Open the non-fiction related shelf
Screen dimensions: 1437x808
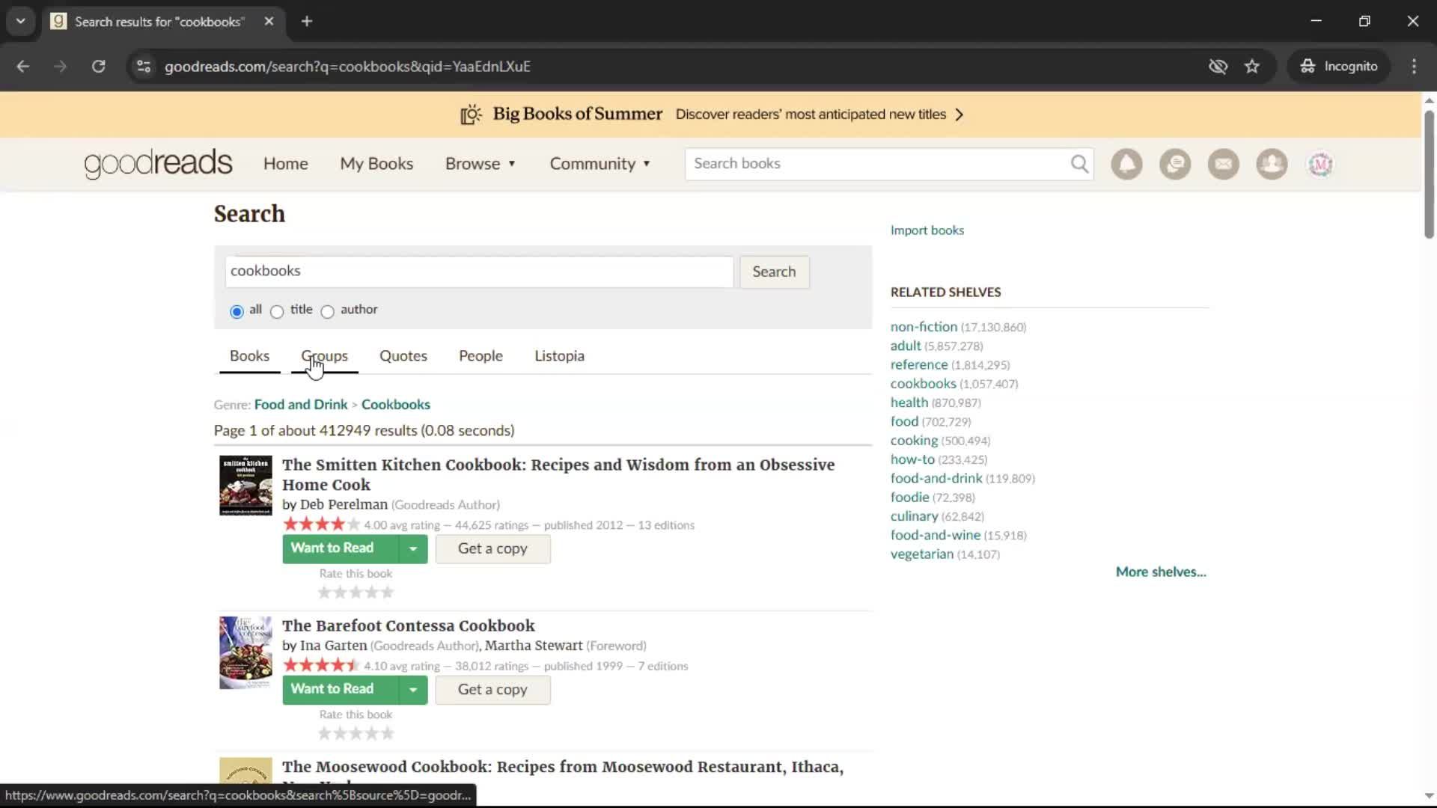[x=924, y=327]
